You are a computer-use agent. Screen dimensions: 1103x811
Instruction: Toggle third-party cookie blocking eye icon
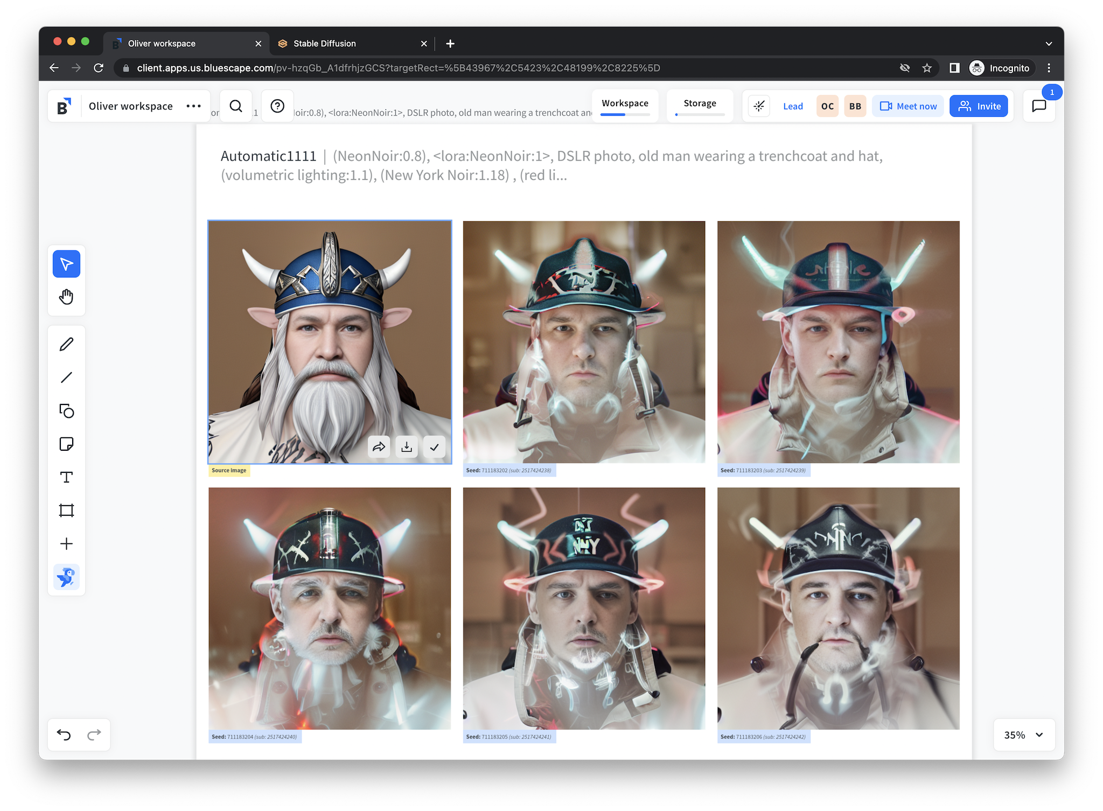pyautogui.click(x=905, y=68)
